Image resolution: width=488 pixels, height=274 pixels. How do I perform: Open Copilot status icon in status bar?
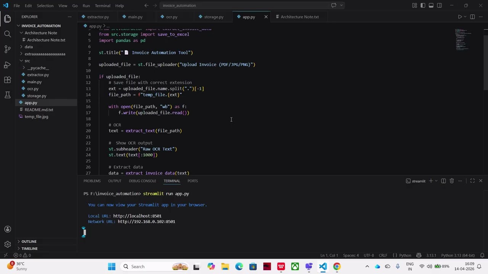[x=419, y=255]
